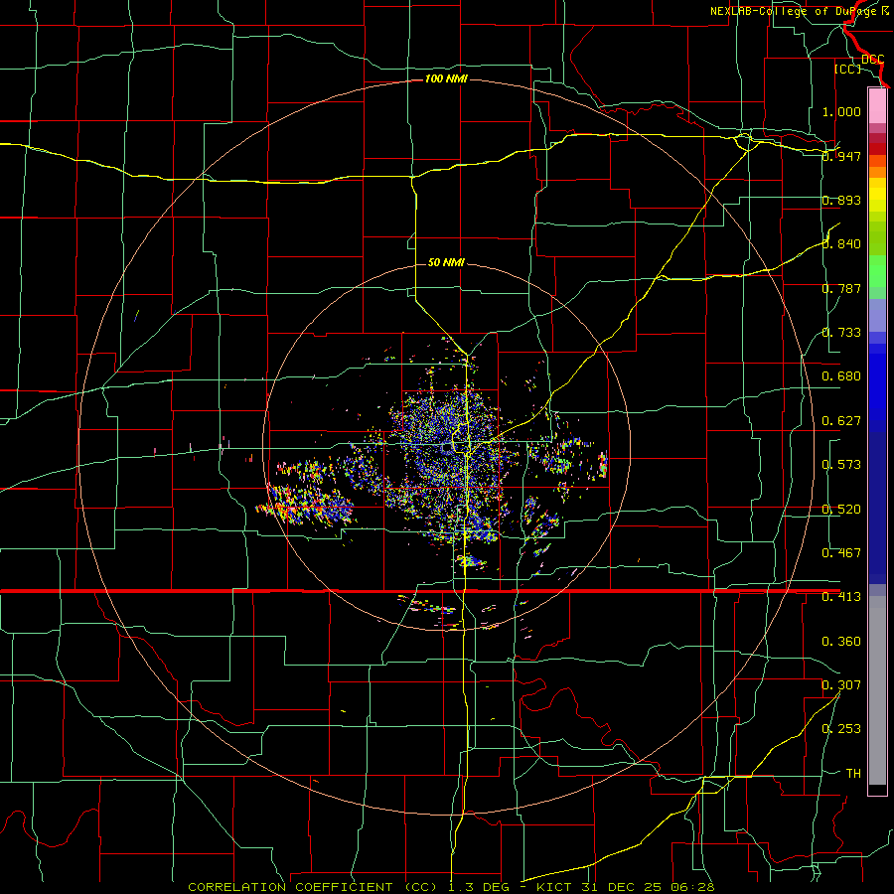This screenshot has height=894, width=894.
Task: Click the 0.573 scale value
Action: 841,465
